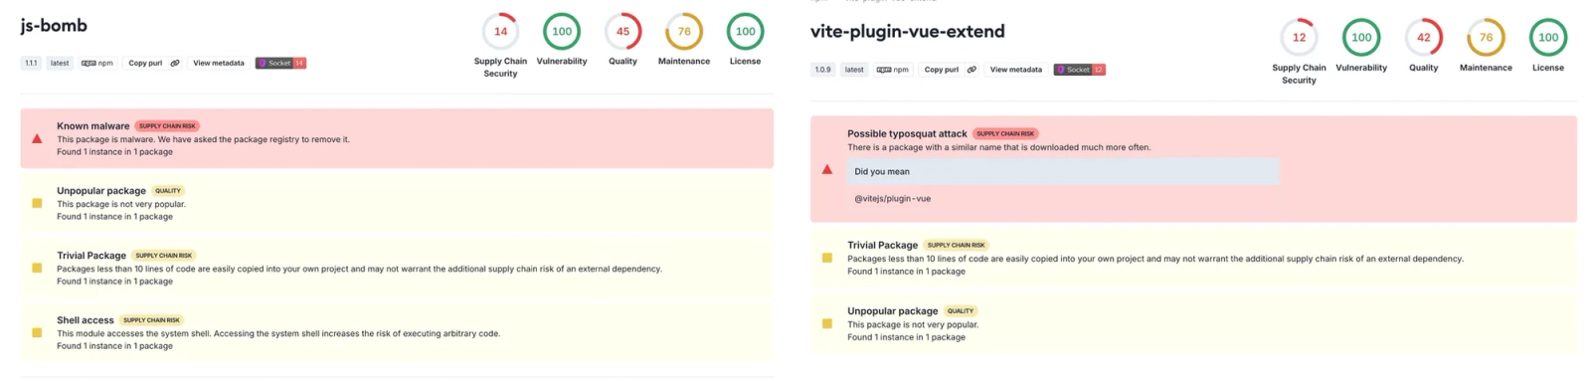The height and width of the screenshot is (381, 1591).
Task: Click the vite-plugin-vue-extend npm registry badge
Action: (892, 70)
